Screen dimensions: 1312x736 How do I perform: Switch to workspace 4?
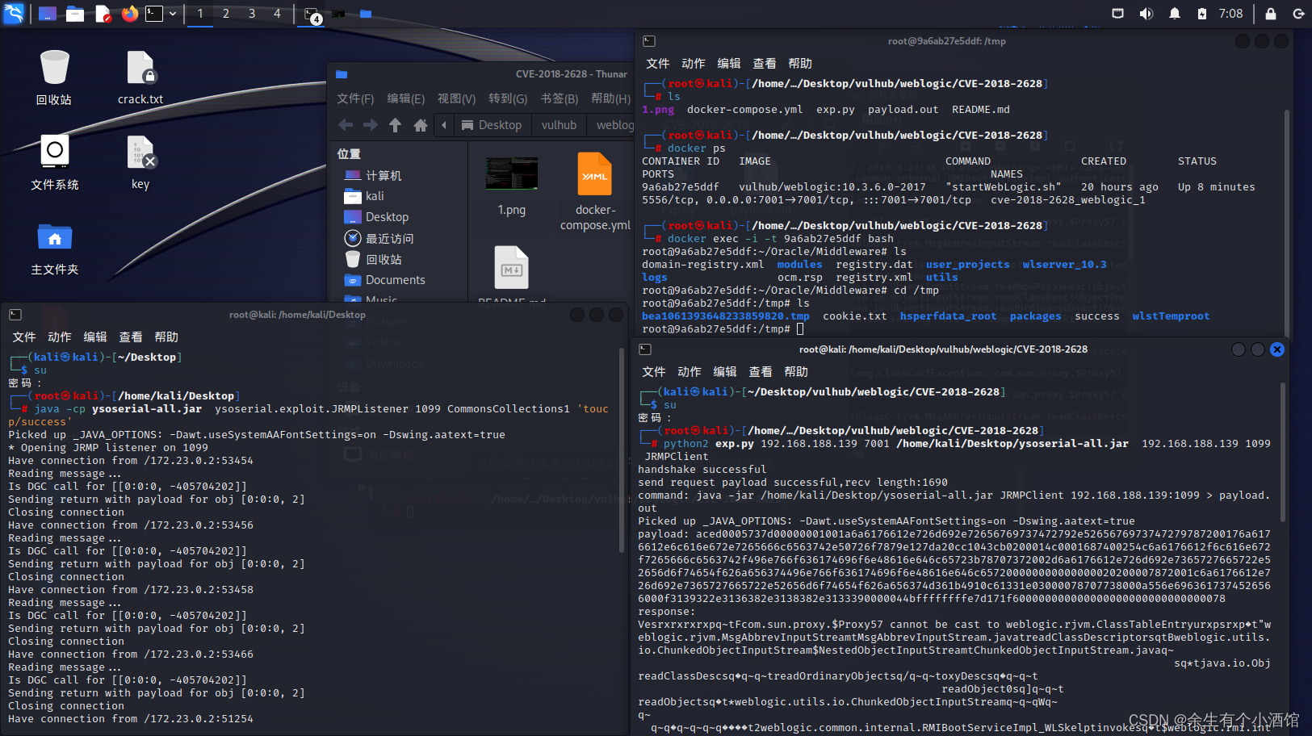[x=277, y=14]
